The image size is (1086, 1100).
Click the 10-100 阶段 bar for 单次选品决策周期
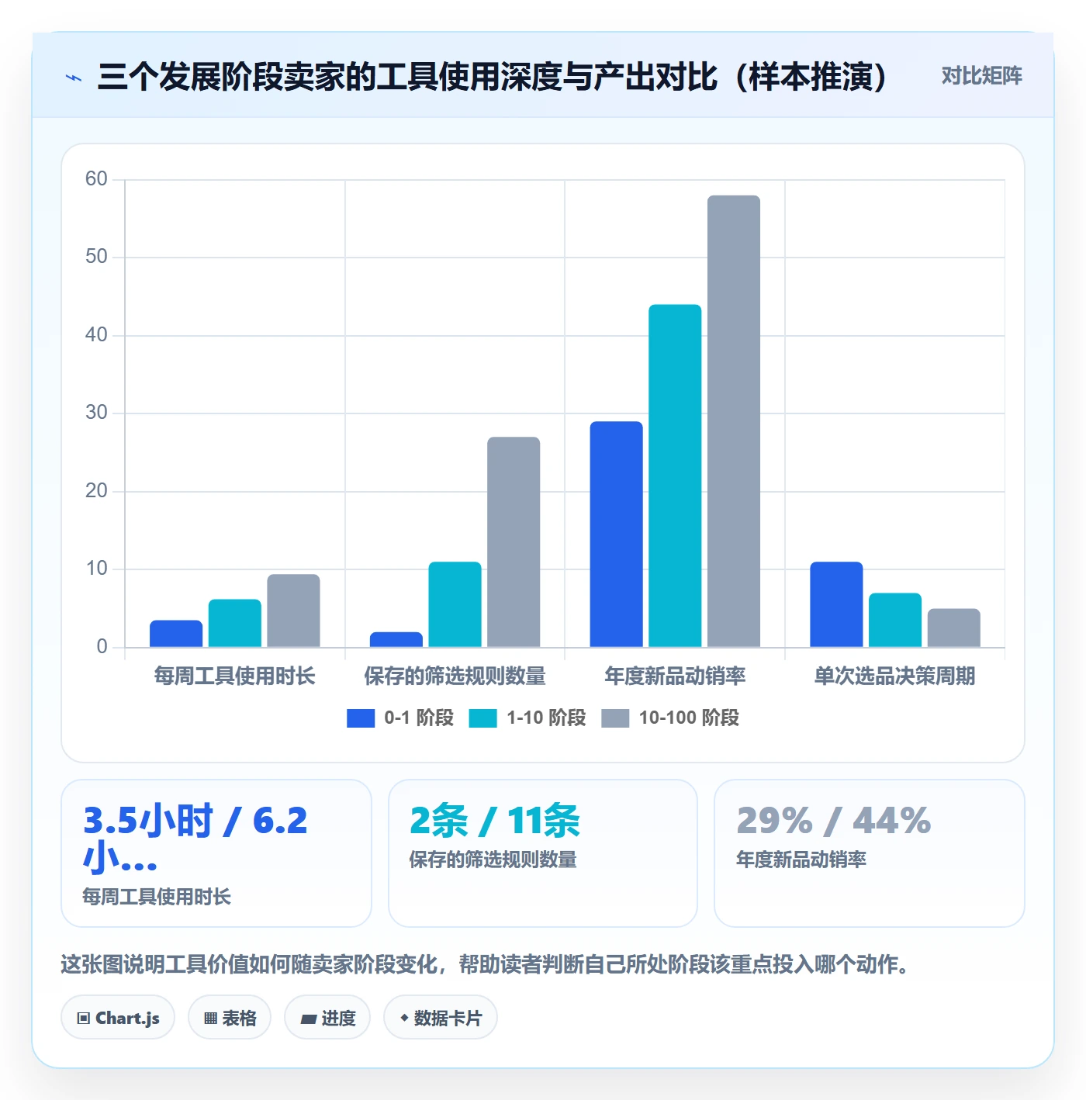pyautogui.click(x=954, y=628)
